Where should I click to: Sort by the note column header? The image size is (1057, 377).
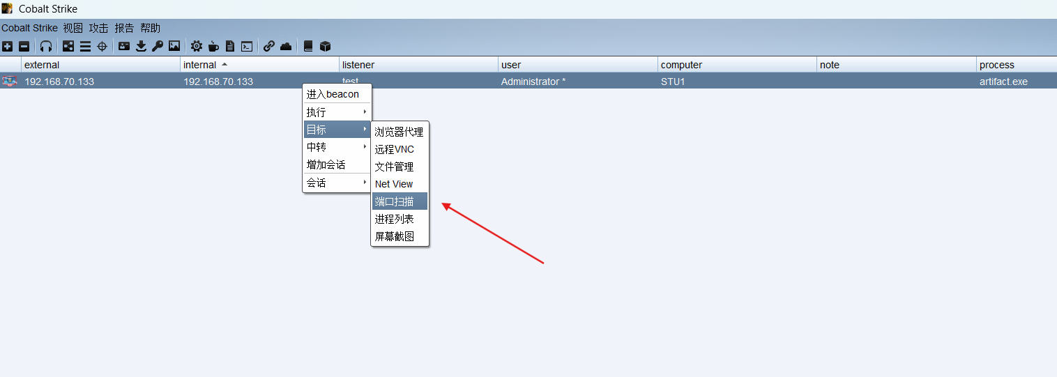(x=897, y=65)
